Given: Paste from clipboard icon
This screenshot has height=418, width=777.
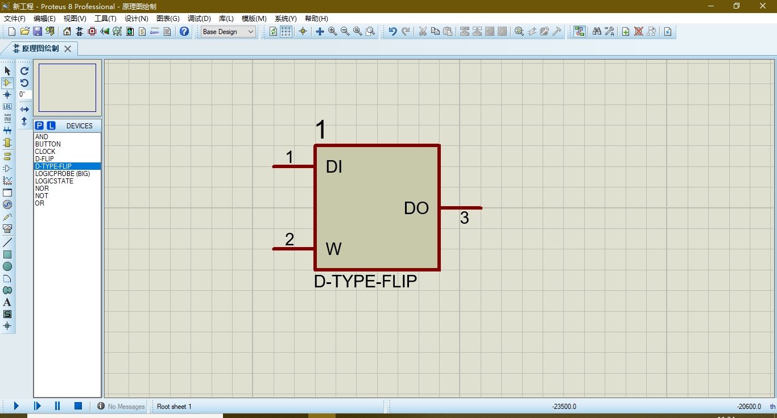Looking at the screenshot, I should coord(448,32).
